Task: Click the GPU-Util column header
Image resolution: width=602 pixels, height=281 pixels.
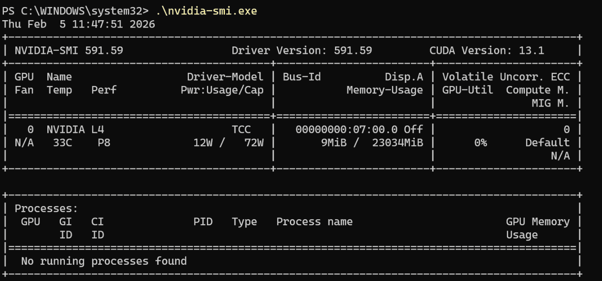Action: click(x=467, y=90)
